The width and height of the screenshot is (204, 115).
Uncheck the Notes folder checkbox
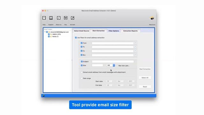(49, 36)
